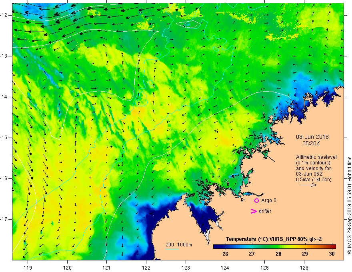Select the date text 03-Jun-2018

[312, 137]
